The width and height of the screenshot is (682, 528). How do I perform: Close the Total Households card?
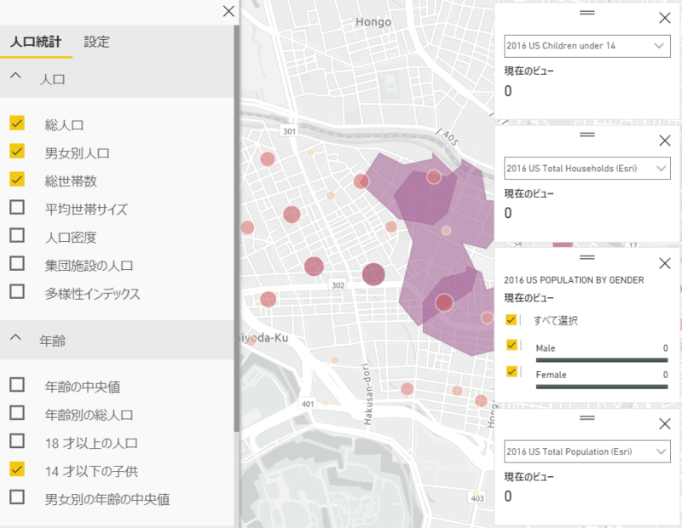665,141
